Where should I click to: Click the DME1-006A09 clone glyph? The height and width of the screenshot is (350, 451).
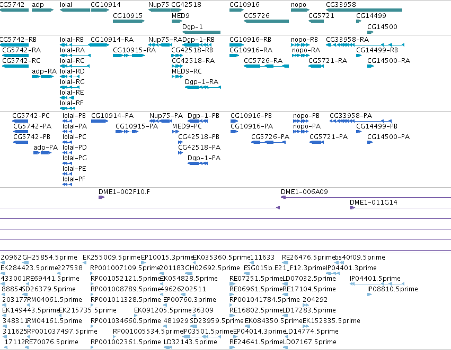(366, 197)
